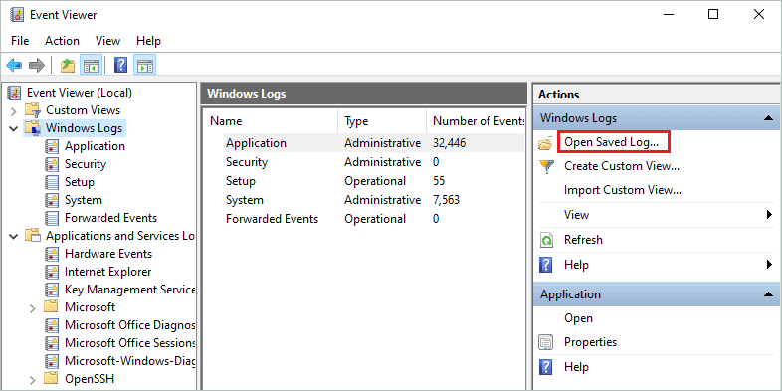782x391 pixels.
Task: Click Open under Application actions
Action: (x=578, y=318)
